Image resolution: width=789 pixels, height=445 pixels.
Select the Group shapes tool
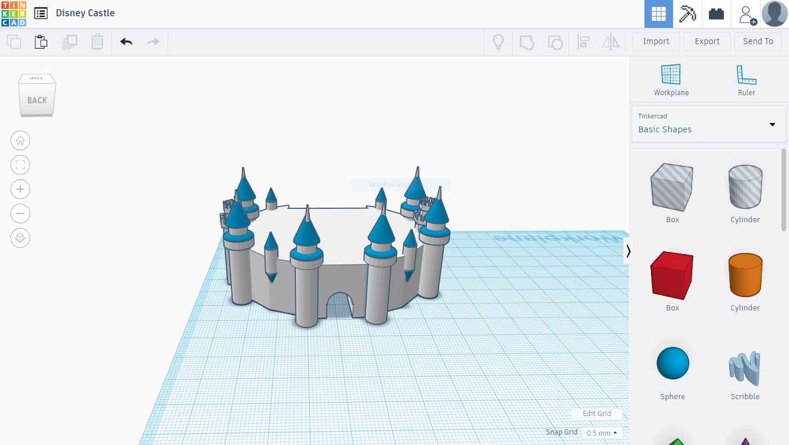click(527, 42)
